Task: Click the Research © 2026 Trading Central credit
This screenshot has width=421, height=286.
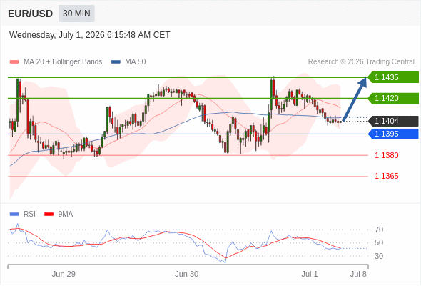Action: click(x=361, y=62)
